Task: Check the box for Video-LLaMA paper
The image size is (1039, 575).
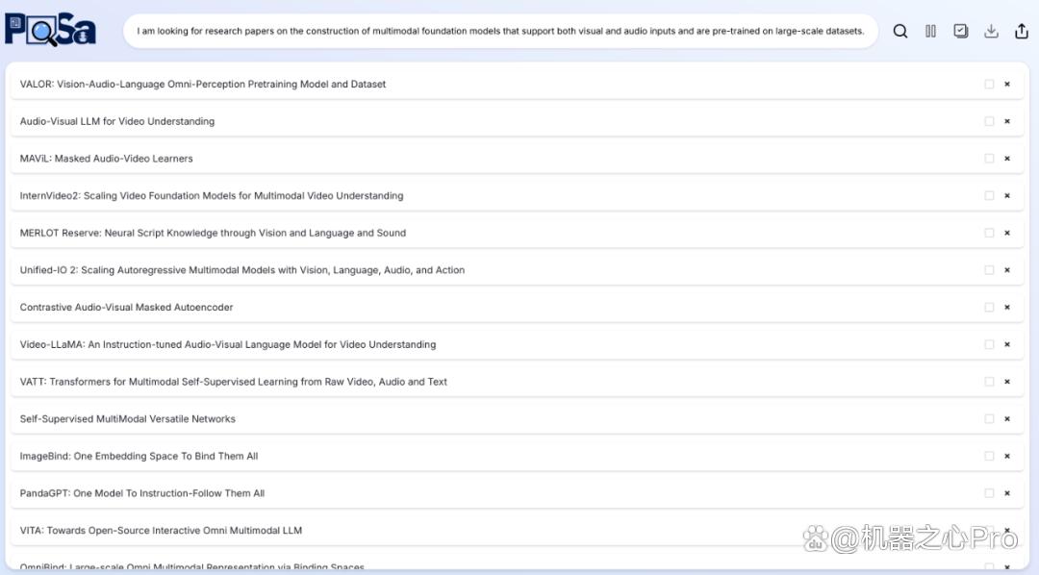Action: [x=989, y=344]
